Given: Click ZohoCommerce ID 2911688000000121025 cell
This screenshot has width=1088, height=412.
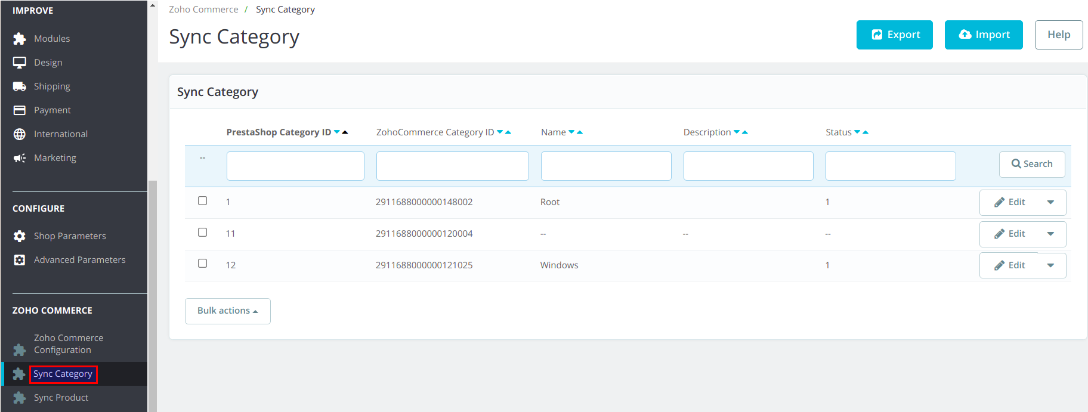Looking at the screenshot, I should point(424,265).
